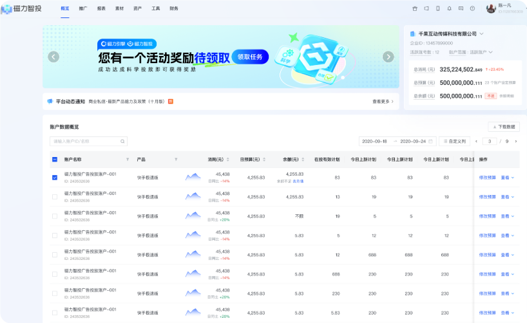
Task: Open the store bucket icon in header
Action: click(415, 9)
